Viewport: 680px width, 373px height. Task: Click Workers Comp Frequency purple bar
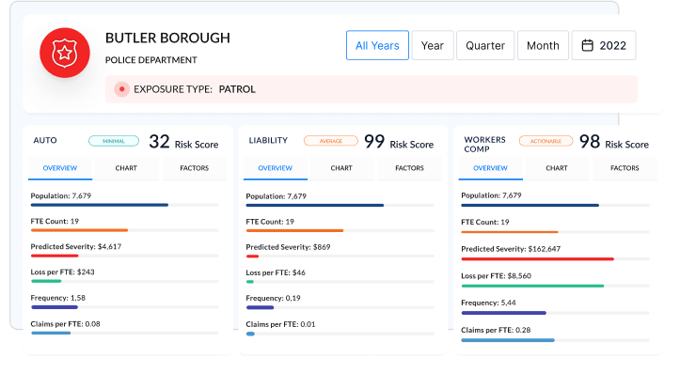click(504, 313)
